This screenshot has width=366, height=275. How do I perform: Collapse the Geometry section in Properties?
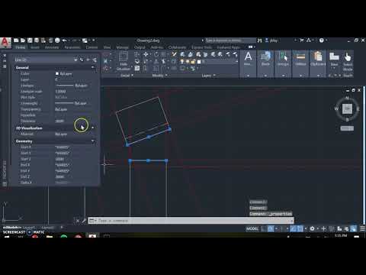93,141
